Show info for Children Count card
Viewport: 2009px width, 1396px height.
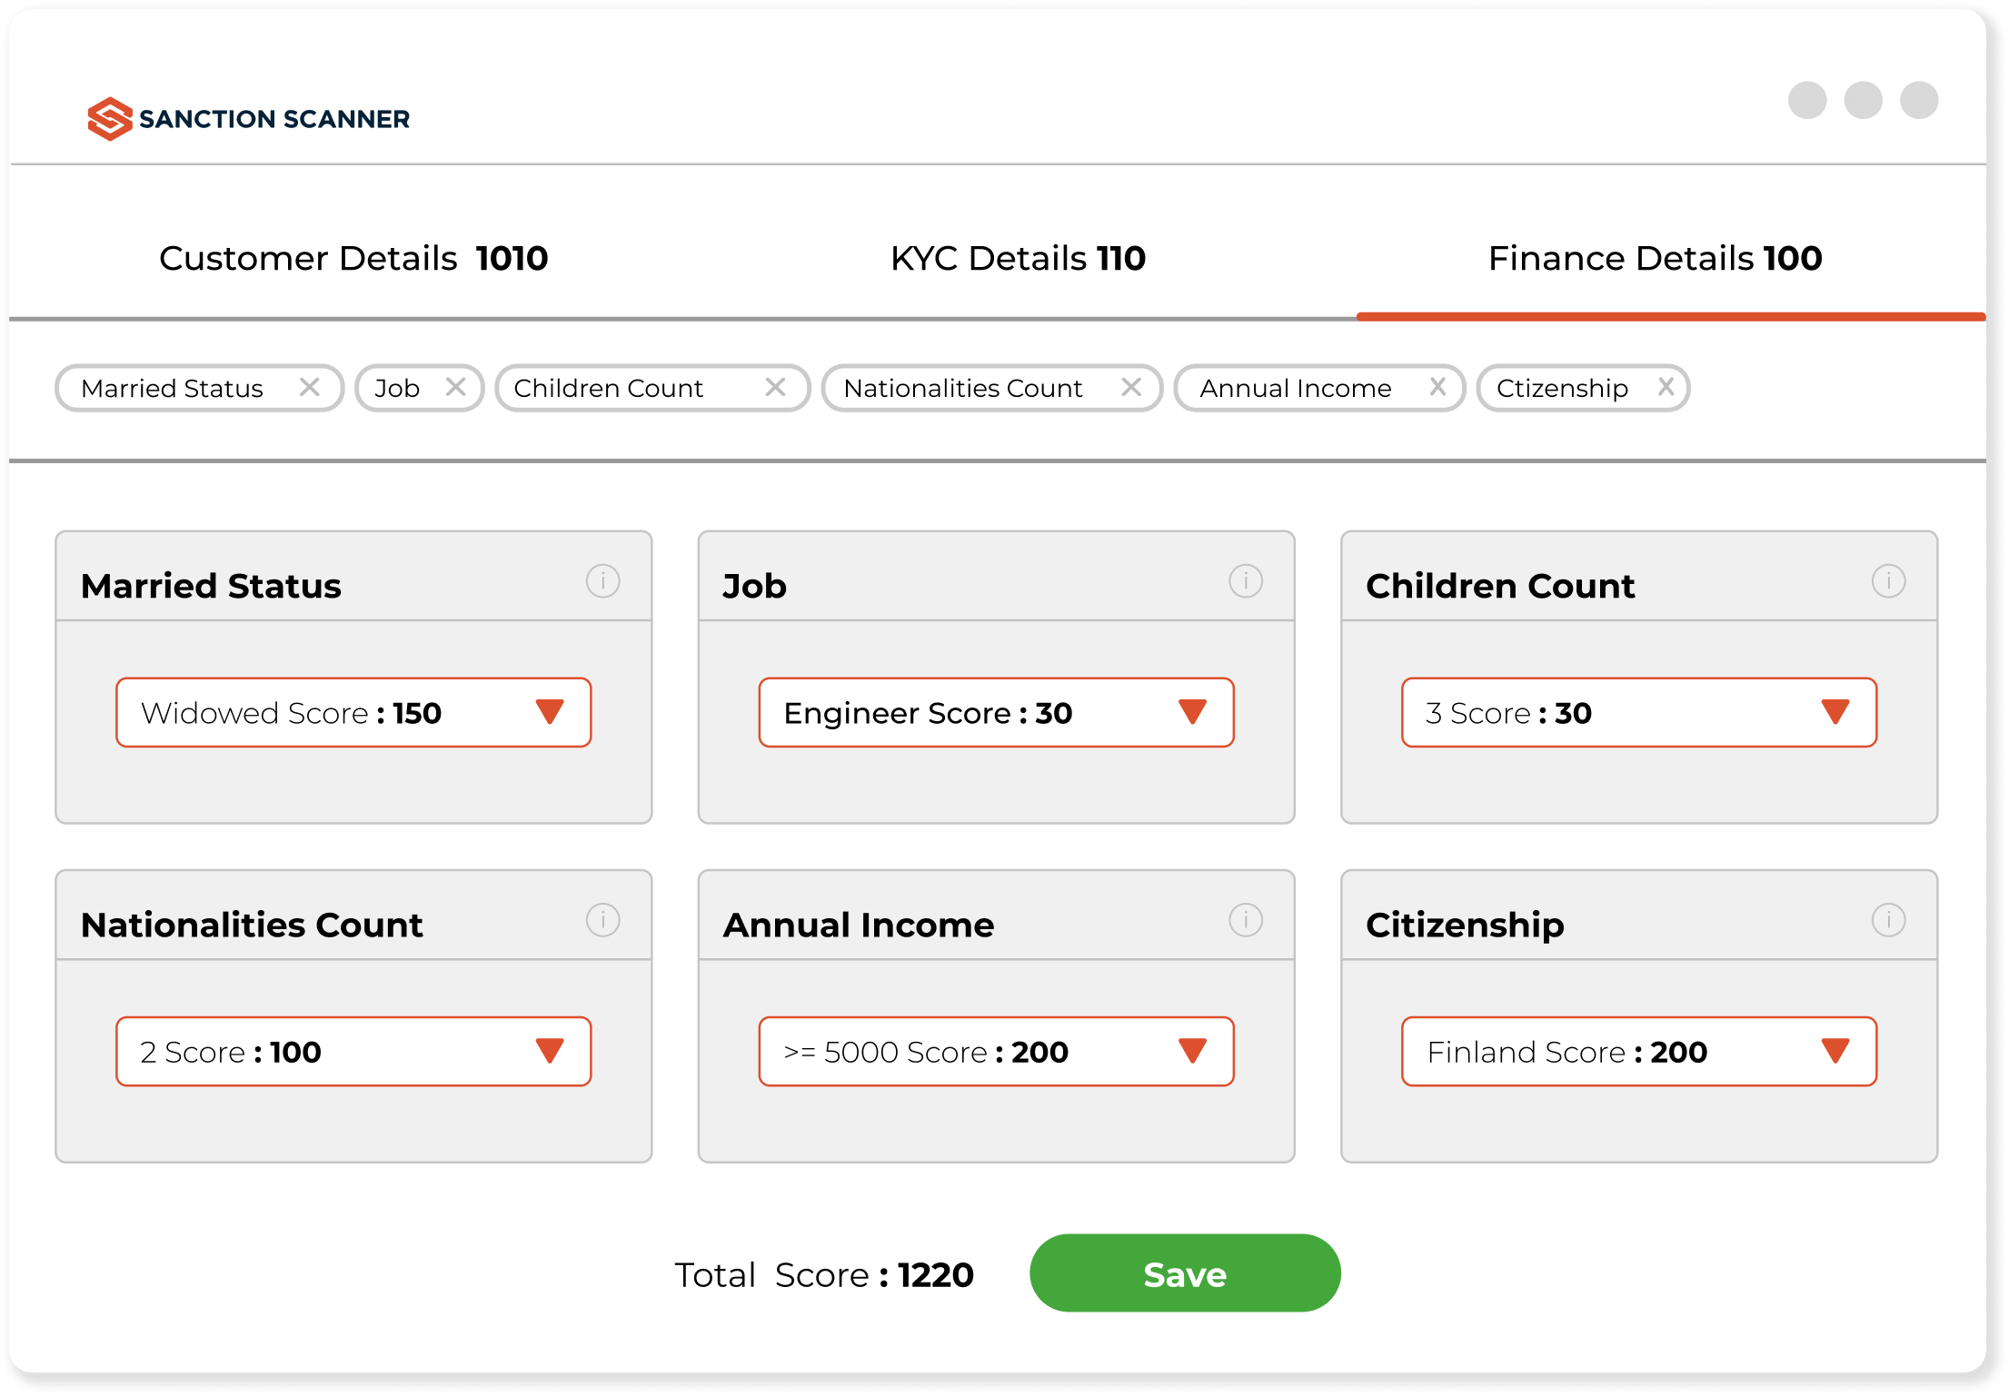click(x=1888, y=581)
